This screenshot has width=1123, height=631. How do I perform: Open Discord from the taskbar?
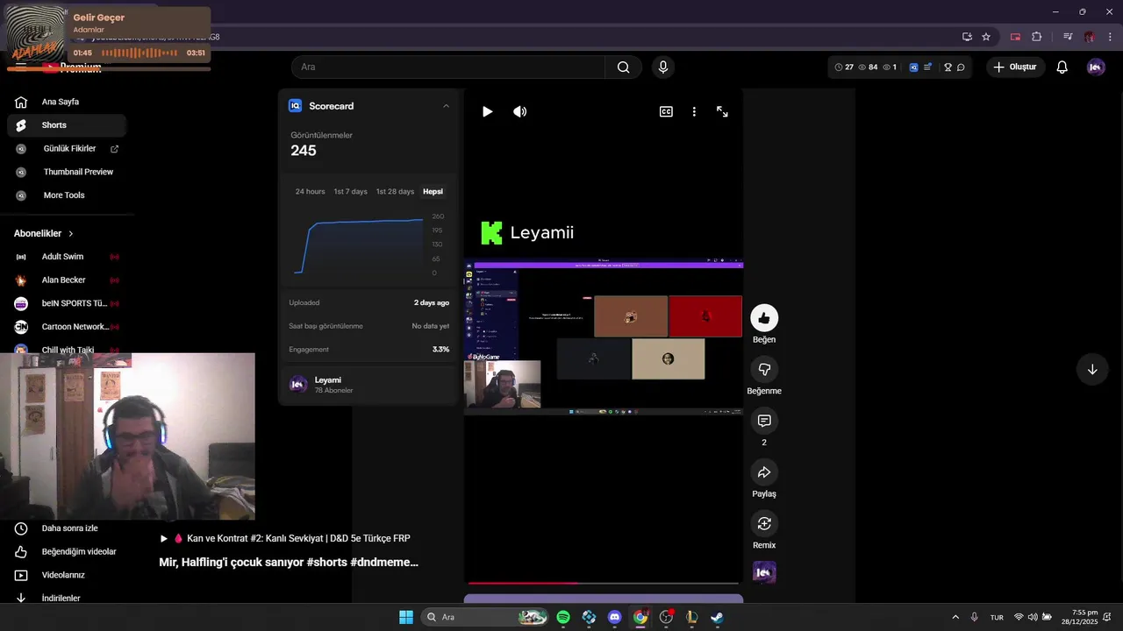614,617
